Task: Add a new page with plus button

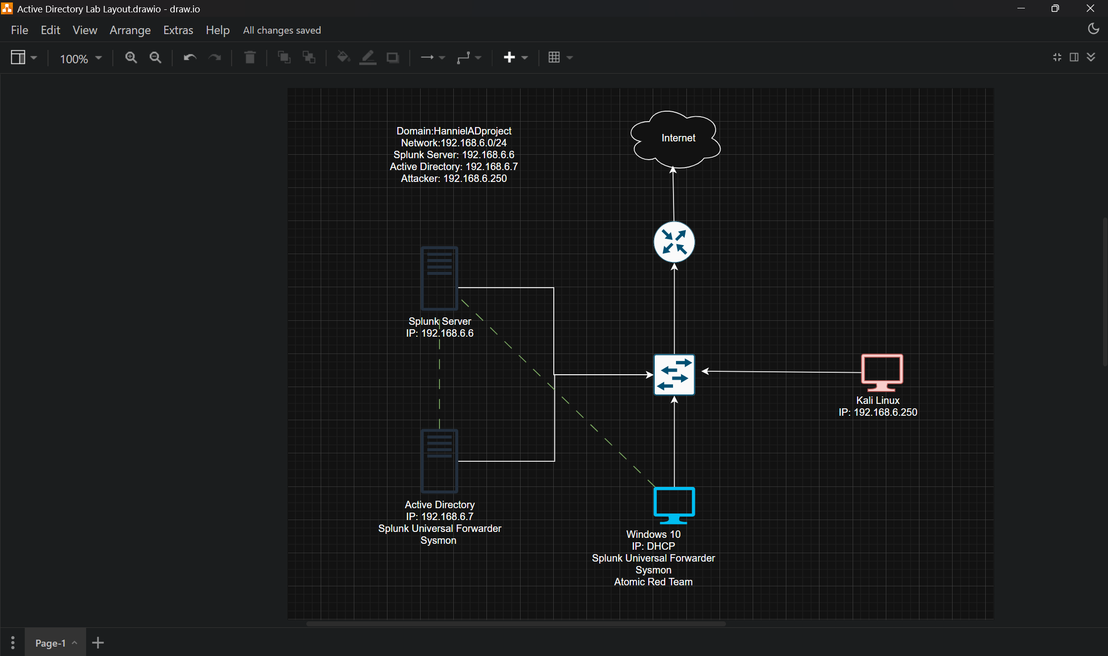Action: pos(98,643)
